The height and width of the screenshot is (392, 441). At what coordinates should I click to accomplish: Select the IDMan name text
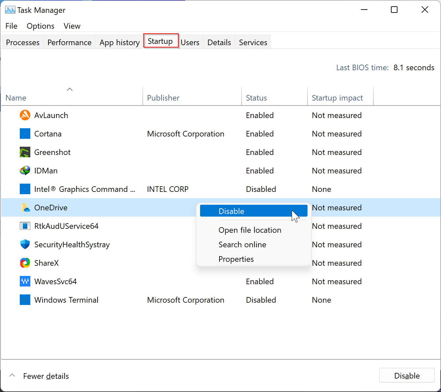tap(46, 171)
